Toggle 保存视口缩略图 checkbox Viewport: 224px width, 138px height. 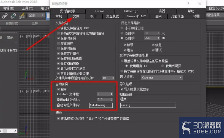coord(59,59)
